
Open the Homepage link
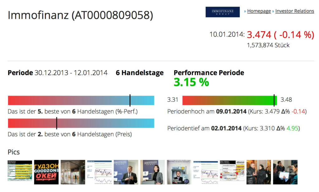click(259, 11)
